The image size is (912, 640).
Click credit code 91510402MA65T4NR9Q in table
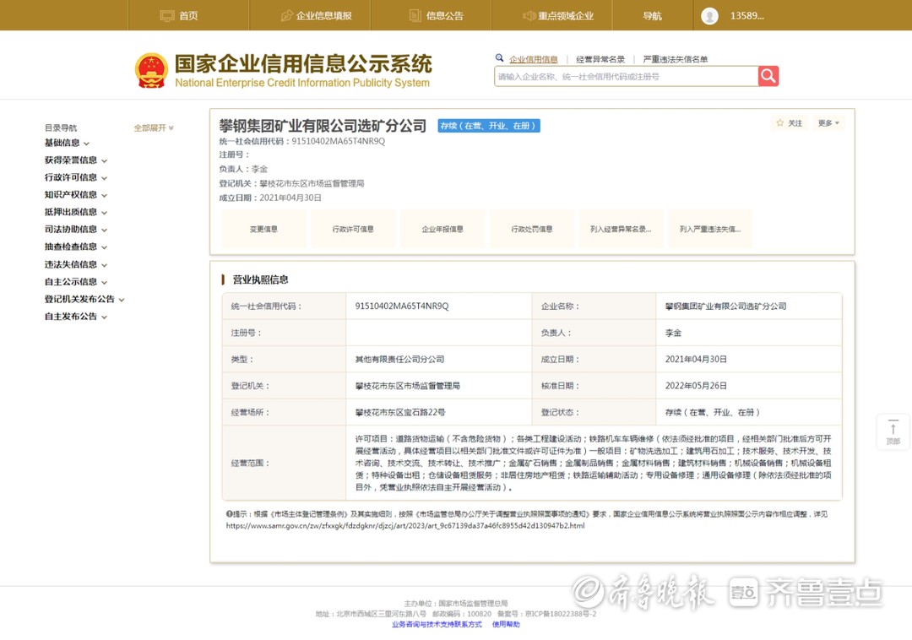[402, 306]
